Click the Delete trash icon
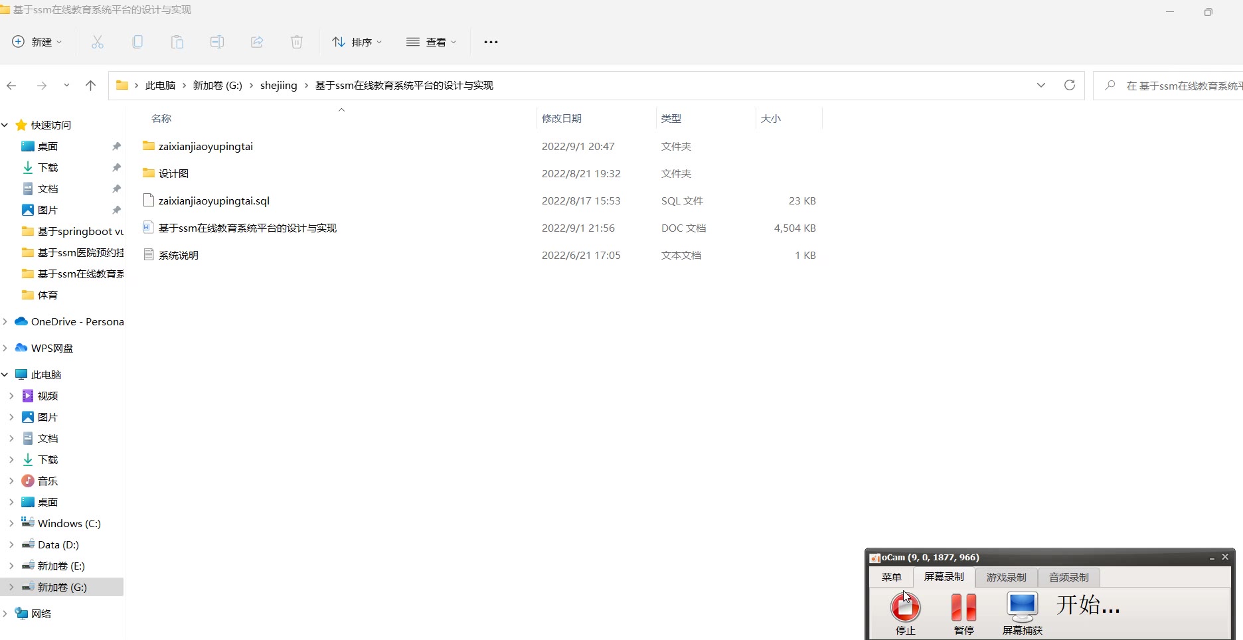1243x640 pixels. click(297, 42)
